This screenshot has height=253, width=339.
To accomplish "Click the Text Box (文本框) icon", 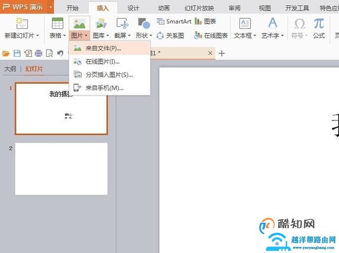I will coord(245,23).
